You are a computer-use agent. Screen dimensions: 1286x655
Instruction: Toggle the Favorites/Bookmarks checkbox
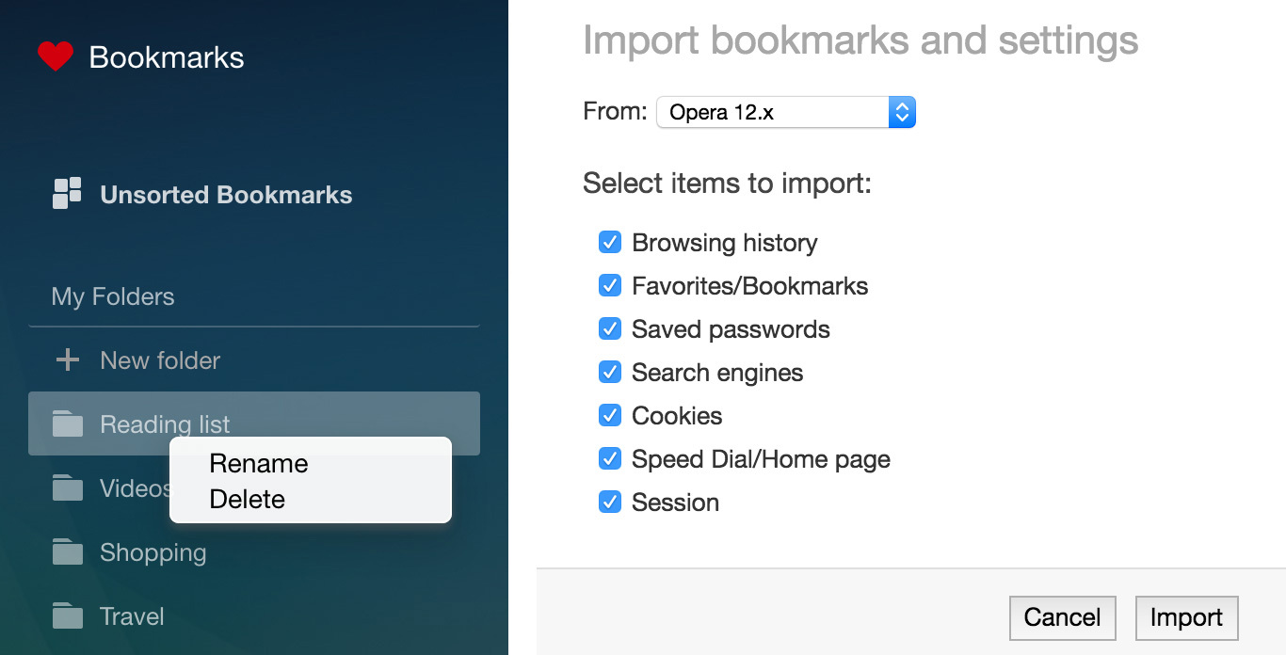pos(610,286)
